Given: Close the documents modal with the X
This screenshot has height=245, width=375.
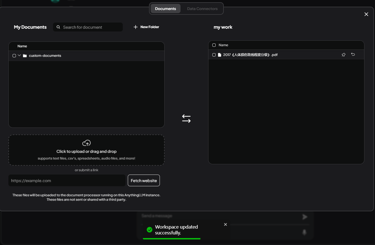Looking at the screenshot, I should 366,14.
